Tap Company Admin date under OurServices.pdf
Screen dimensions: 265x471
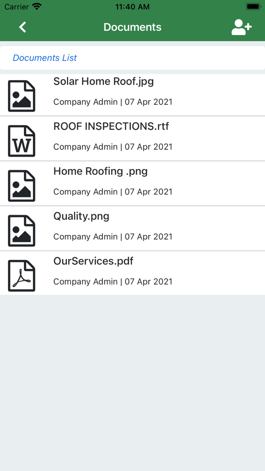tap(113, 282)
